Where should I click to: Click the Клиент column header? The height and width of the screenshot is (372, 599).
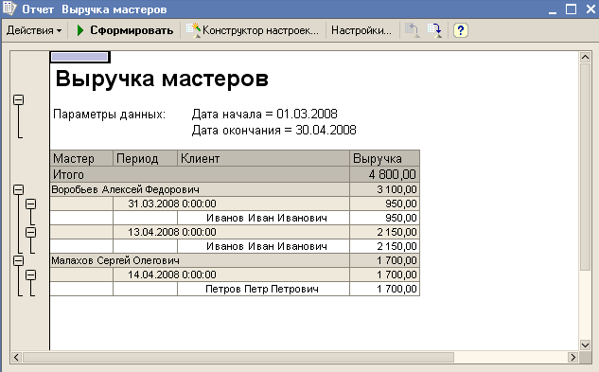tap(263, 158)
